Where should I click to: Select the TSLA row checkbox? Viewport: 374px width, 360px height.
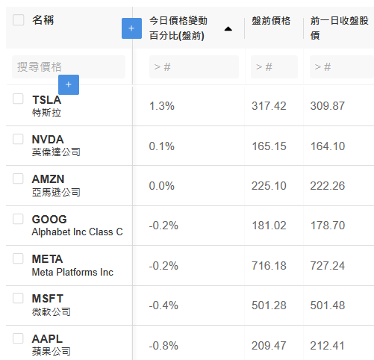pyautogui.click(x=18, y=99)
